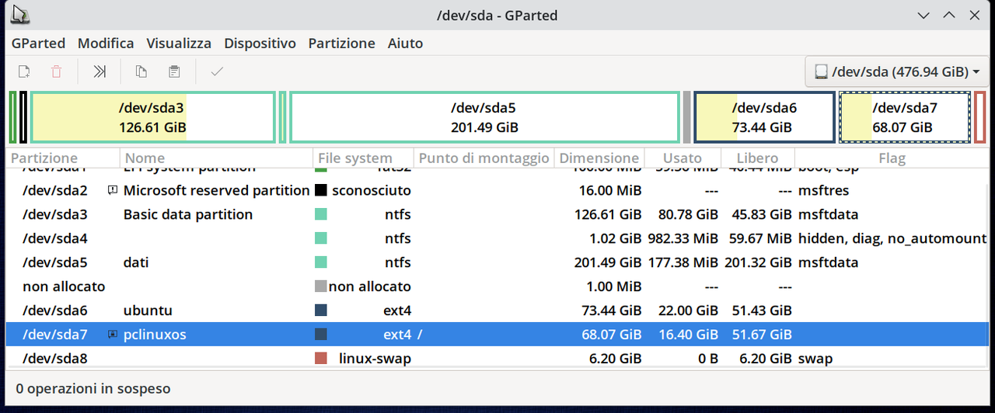Select /dev/sda5 block in the disk graph
This screenshot has height=413, width=995.
point(484,117)
